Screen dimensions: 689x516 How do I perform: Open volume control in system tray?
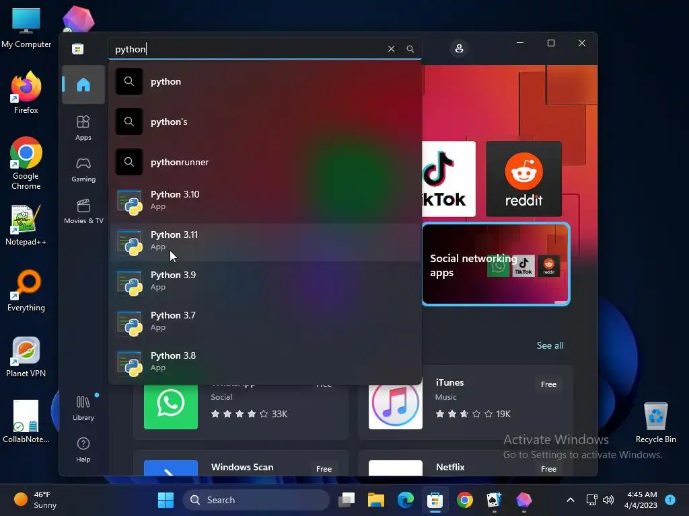point(608,500)
